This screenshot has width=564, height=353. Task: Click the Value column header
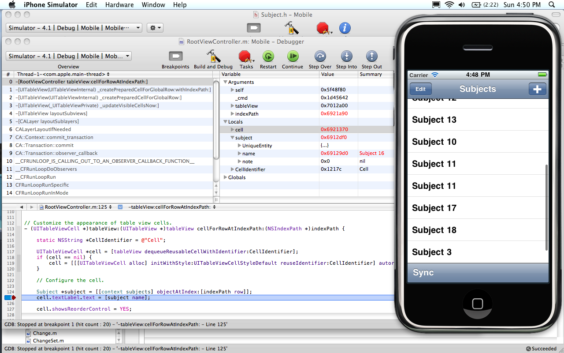coord(338,74)
